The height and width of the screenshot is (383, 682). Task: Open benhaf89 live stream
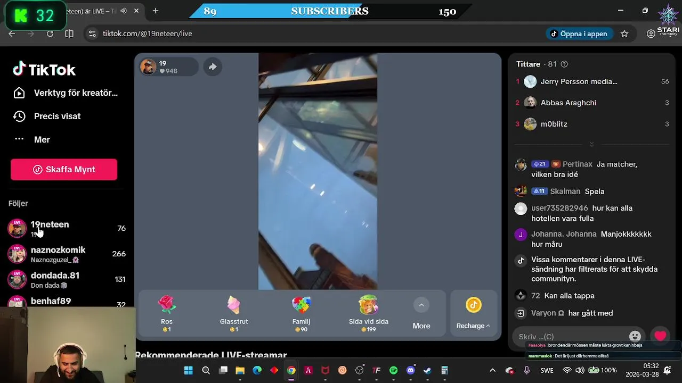click(67, 302)
